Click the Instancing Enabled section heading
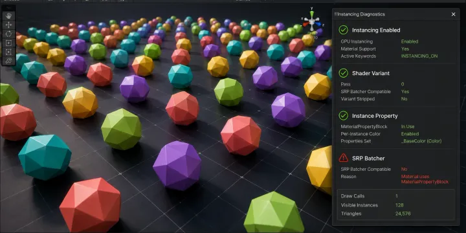The image size is (466, 233). click(376, 30)
